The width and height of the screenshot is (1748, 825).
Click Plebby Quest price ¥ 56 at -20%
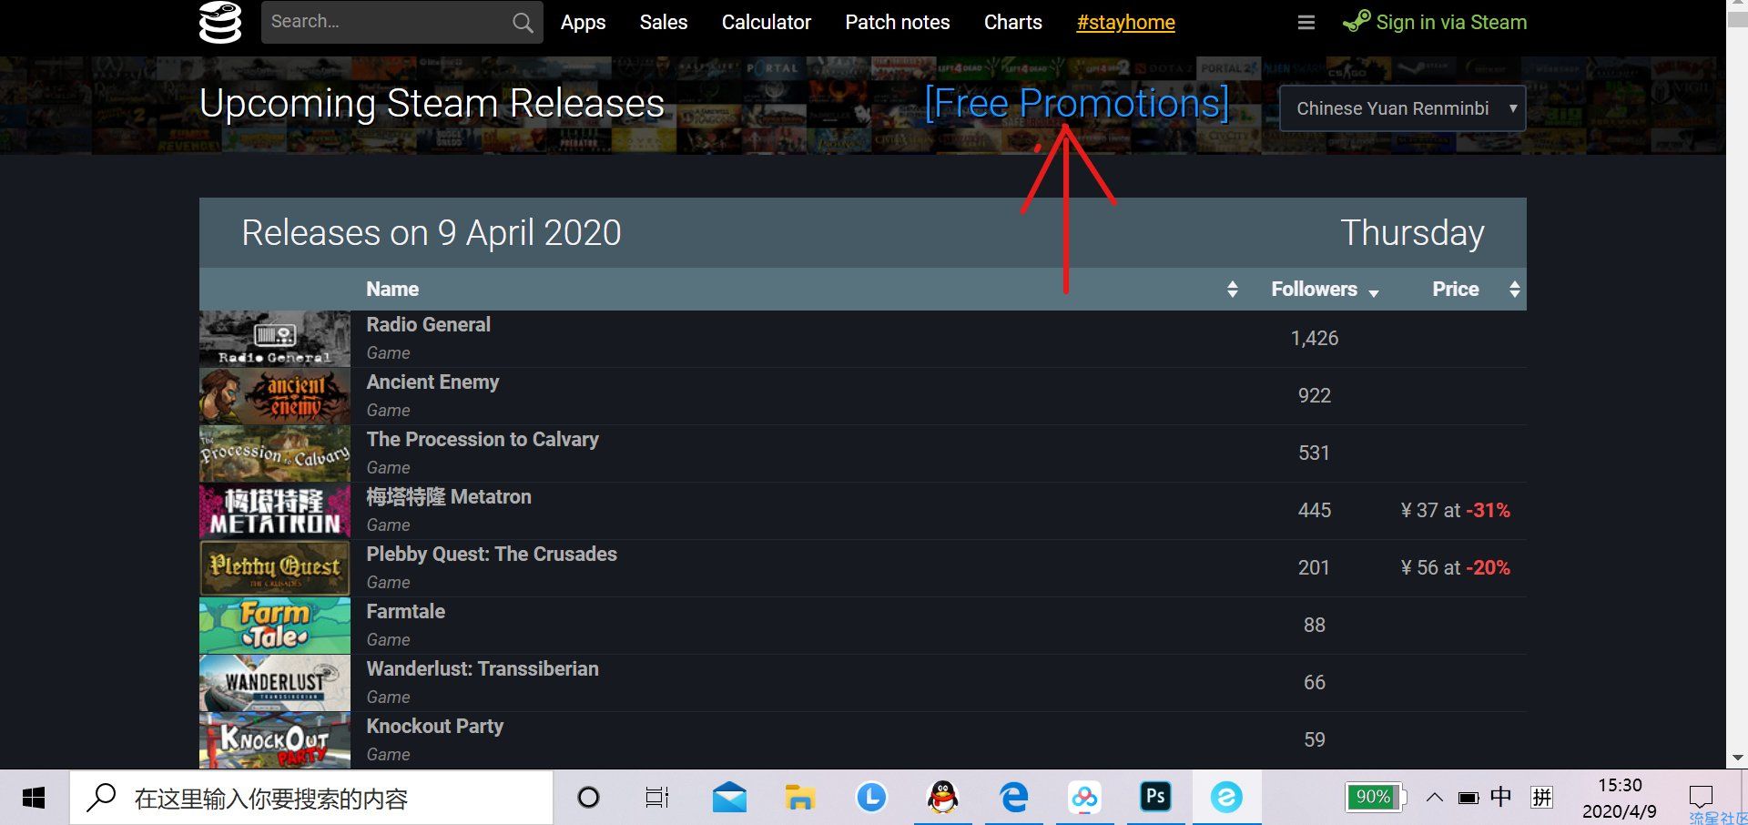point(1455,567)
